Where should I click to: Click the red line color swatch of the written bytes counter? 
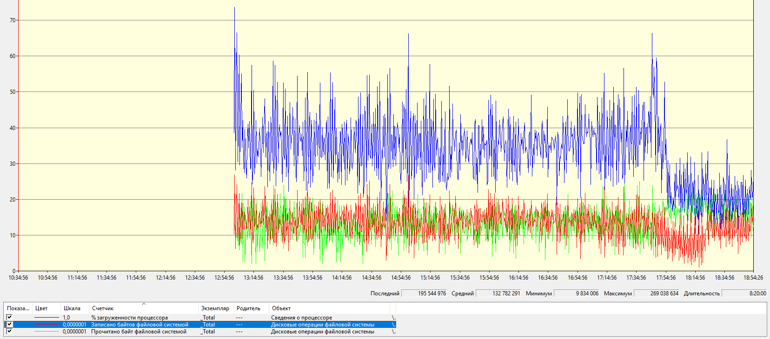point(46,325)
